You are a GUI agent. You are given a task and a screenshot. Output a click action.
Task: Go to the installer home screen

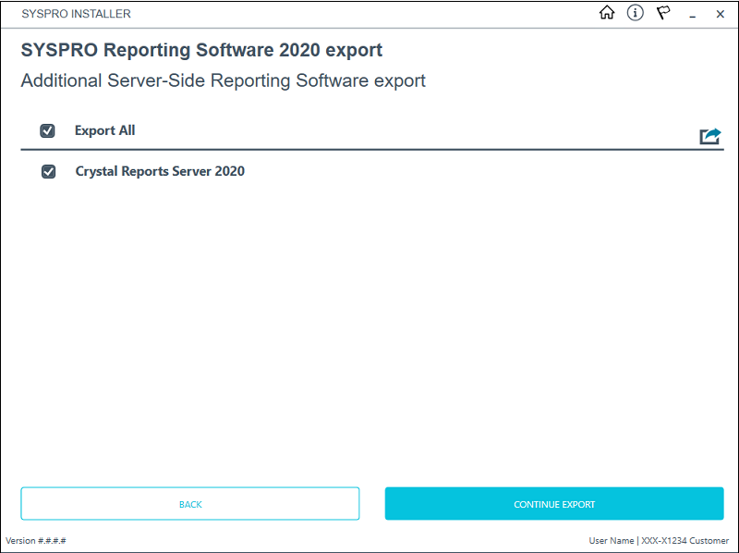[607, 14]
